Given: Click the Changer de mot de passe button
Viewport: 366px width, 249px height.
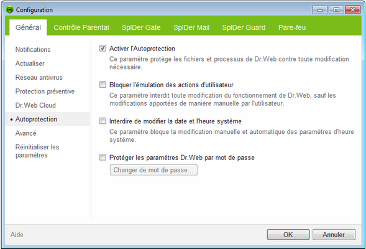Looking at the screenshot, I should 153,170.
